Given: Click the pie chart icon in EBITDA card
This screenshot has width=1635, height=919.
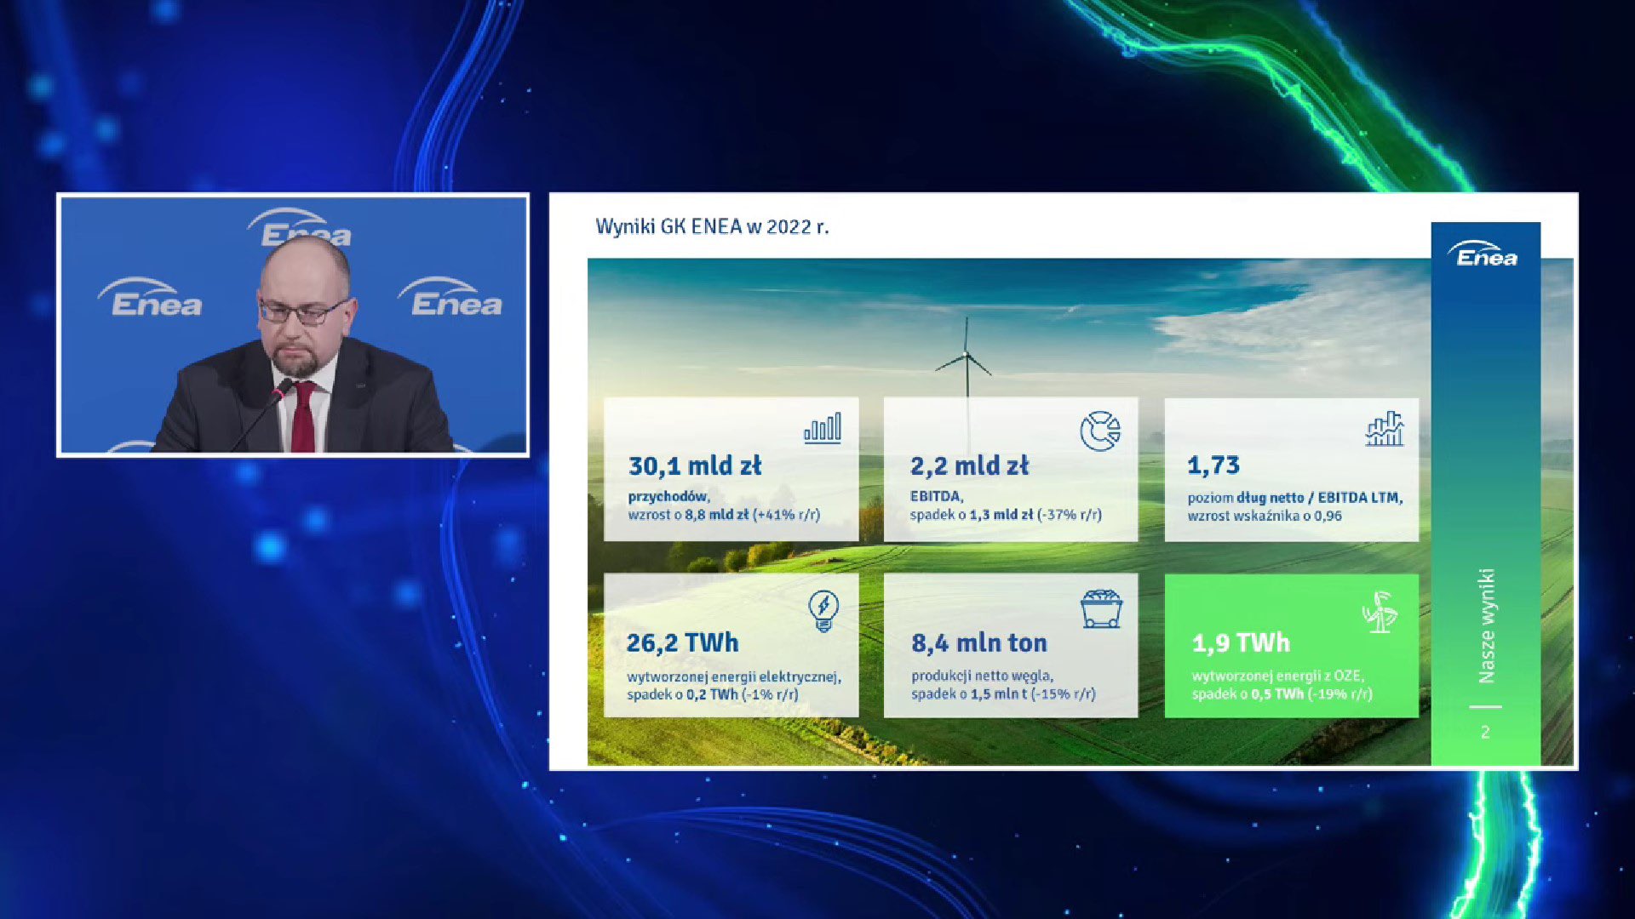Looking at the screenshot, I should coord(1100,431).
